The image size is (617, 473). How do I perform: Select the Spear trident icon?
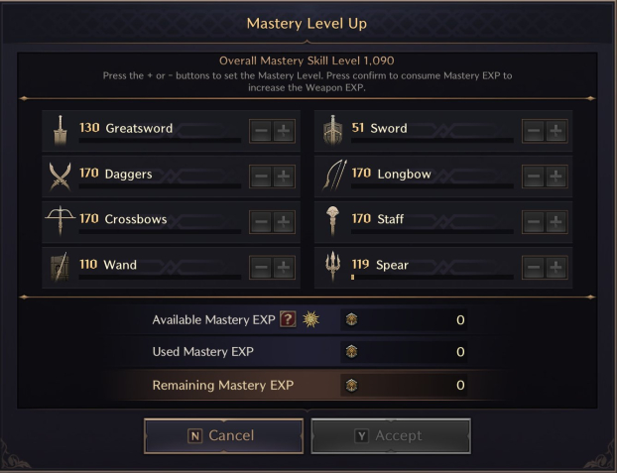pyautogui.click(x=332, y=266)
